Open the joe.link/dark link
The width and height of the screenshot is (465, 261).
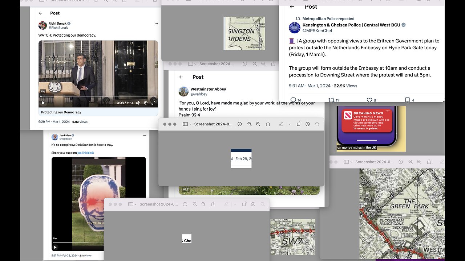click(x=86, y=153)
